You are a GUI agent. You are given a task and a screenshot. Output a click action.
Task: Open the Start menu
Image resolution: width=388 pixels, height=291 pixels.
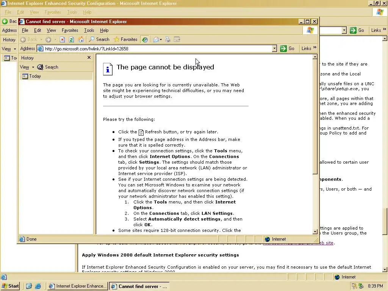pyautogui.click(x=10, y=286)
